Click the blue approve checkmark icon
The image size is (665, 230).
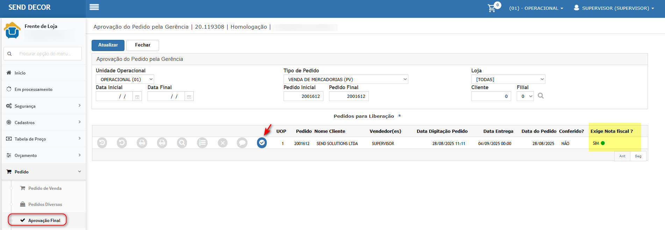262,143
